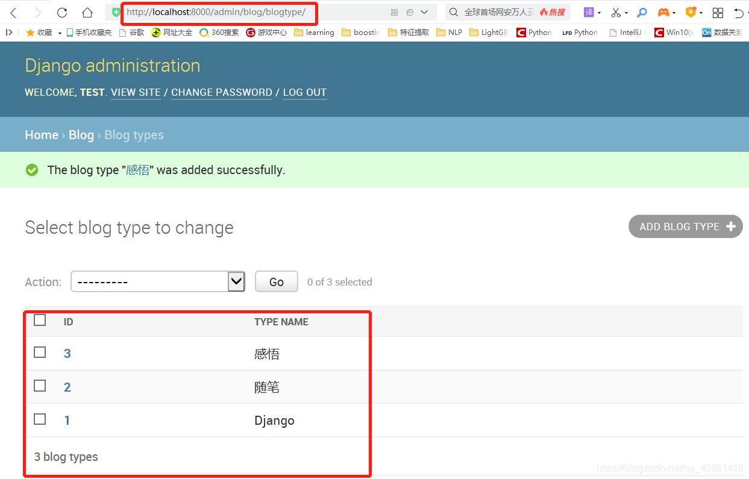Click the ADD BLOG TYPE button
Viewport: 749px width, 479px height.
686,227
